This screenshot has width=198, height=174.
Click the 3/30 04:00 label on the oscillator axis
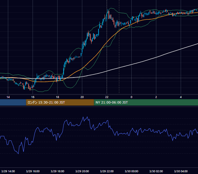click(x=181, y=171)
